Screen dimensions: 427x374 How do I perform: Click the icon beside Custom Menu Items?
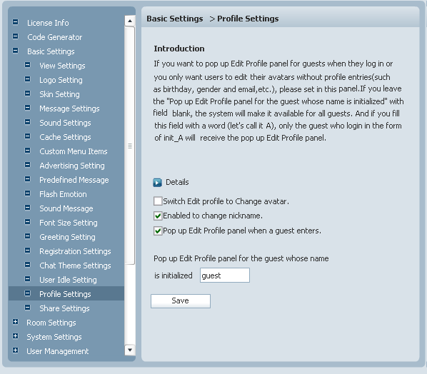tap(28, 151)
